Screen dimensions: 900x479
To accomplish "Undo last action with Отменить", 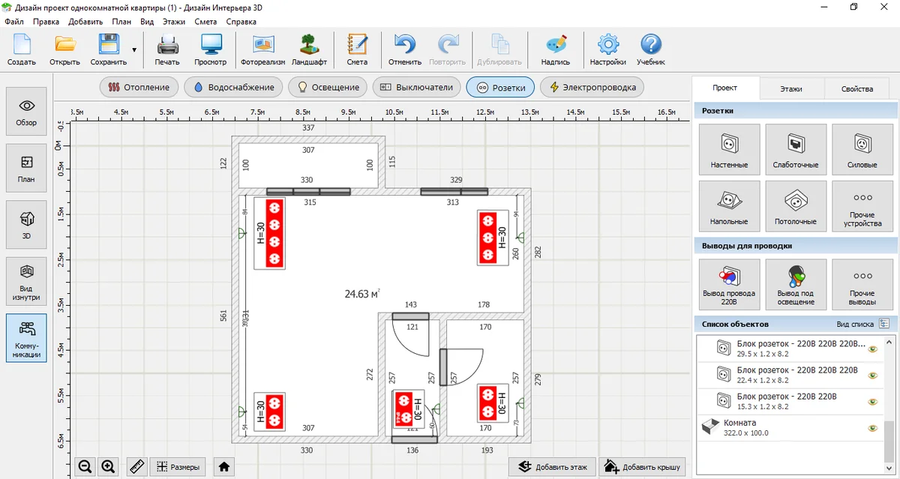I will coord(405,49).
